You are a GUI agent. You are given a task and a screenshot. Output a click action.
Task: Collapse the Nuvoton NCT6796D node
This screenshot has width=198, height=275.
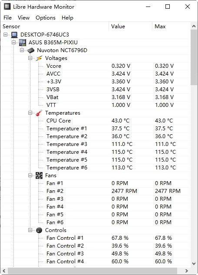pos(22,50)
